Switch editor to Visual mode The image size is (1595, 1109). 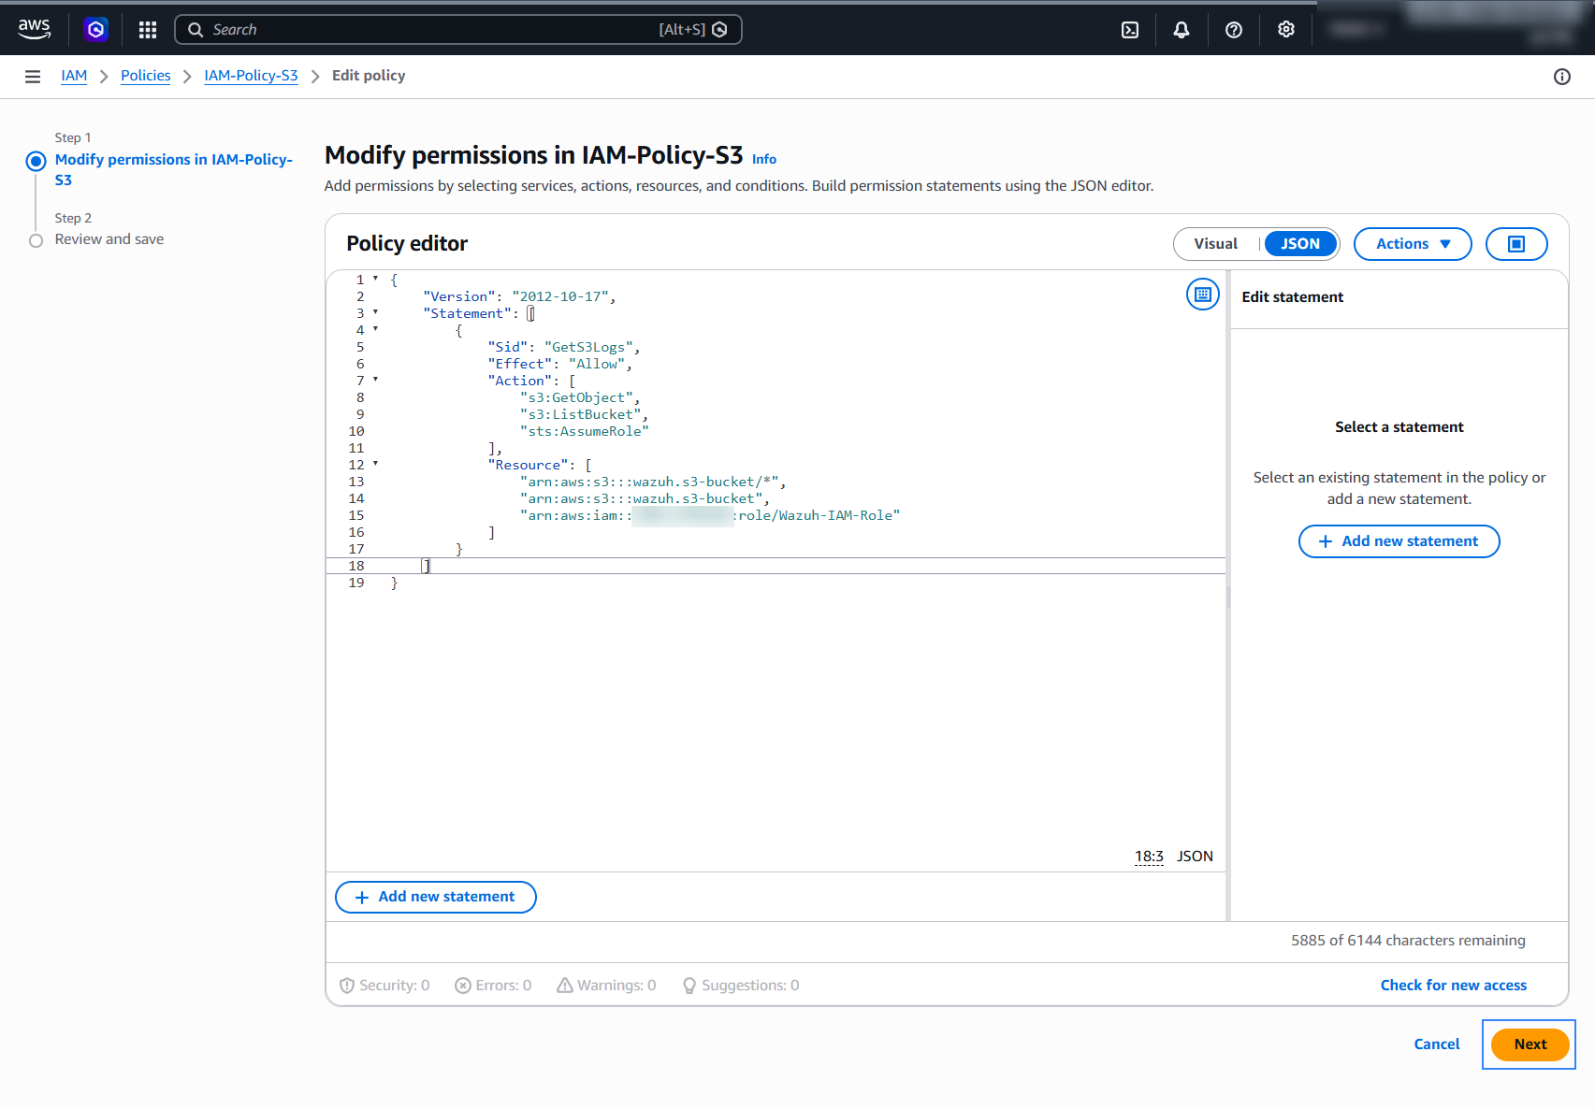tap(1215, 244)
